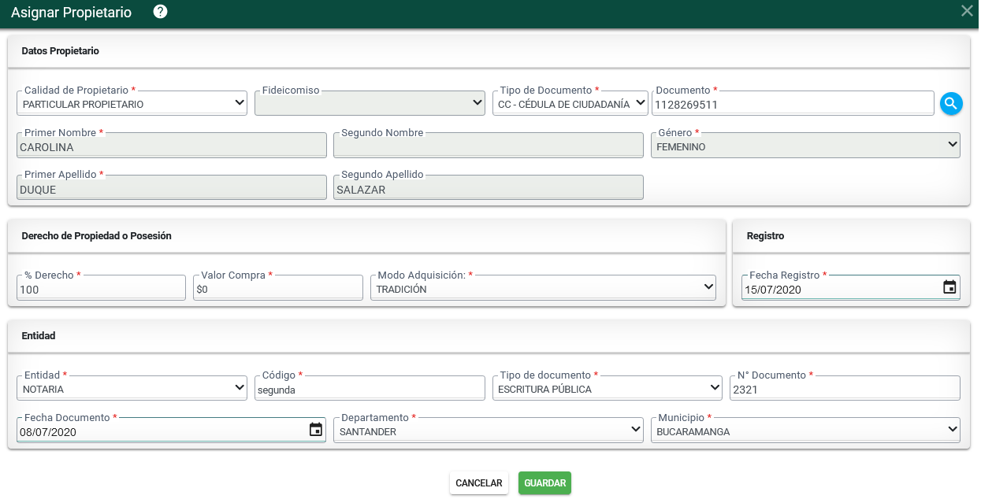
Task: Search document with magnifier icon
Action: pyautogui.click(x=951, y=103)
